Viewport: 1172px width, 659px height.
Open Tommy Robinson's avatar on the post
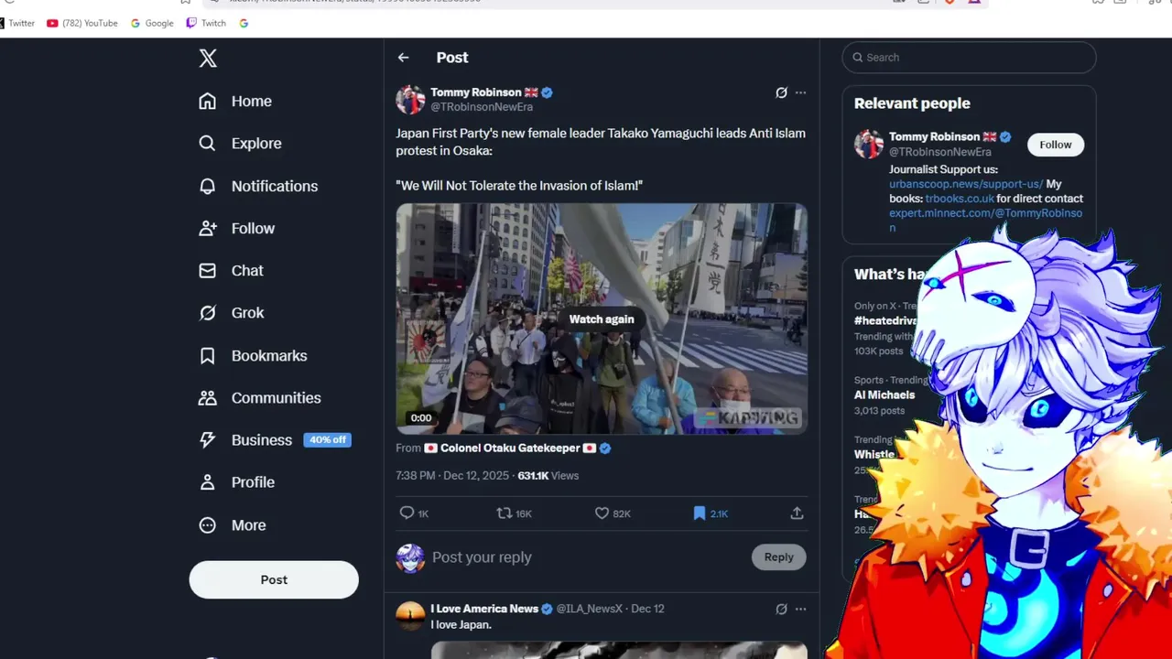(x=410, y=99)
